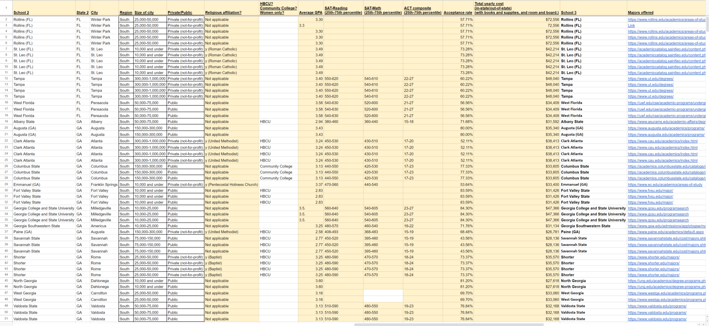Select the 'Average GPA' header cell
This screenshot has width=709, height=326.
(x=311, y=8)
